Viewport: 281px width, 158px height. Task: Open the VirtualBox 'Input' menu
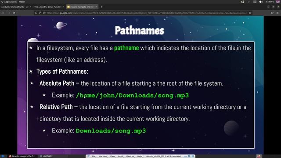pyautogui.click(x=121, y=156)
